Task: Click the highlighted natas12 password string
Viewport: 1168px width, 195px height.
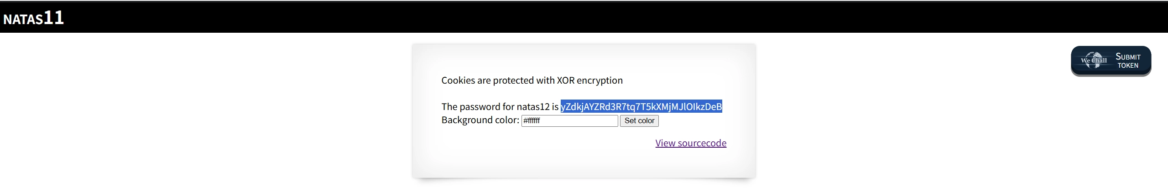Action: click(641, 107)
